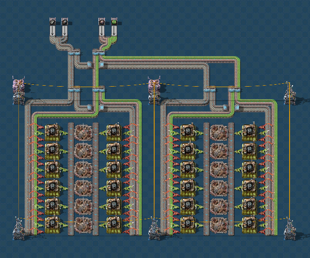Select the lower splitter on the green belt above left block
This screenshot has height=258, width=310.
pos(98,90)
